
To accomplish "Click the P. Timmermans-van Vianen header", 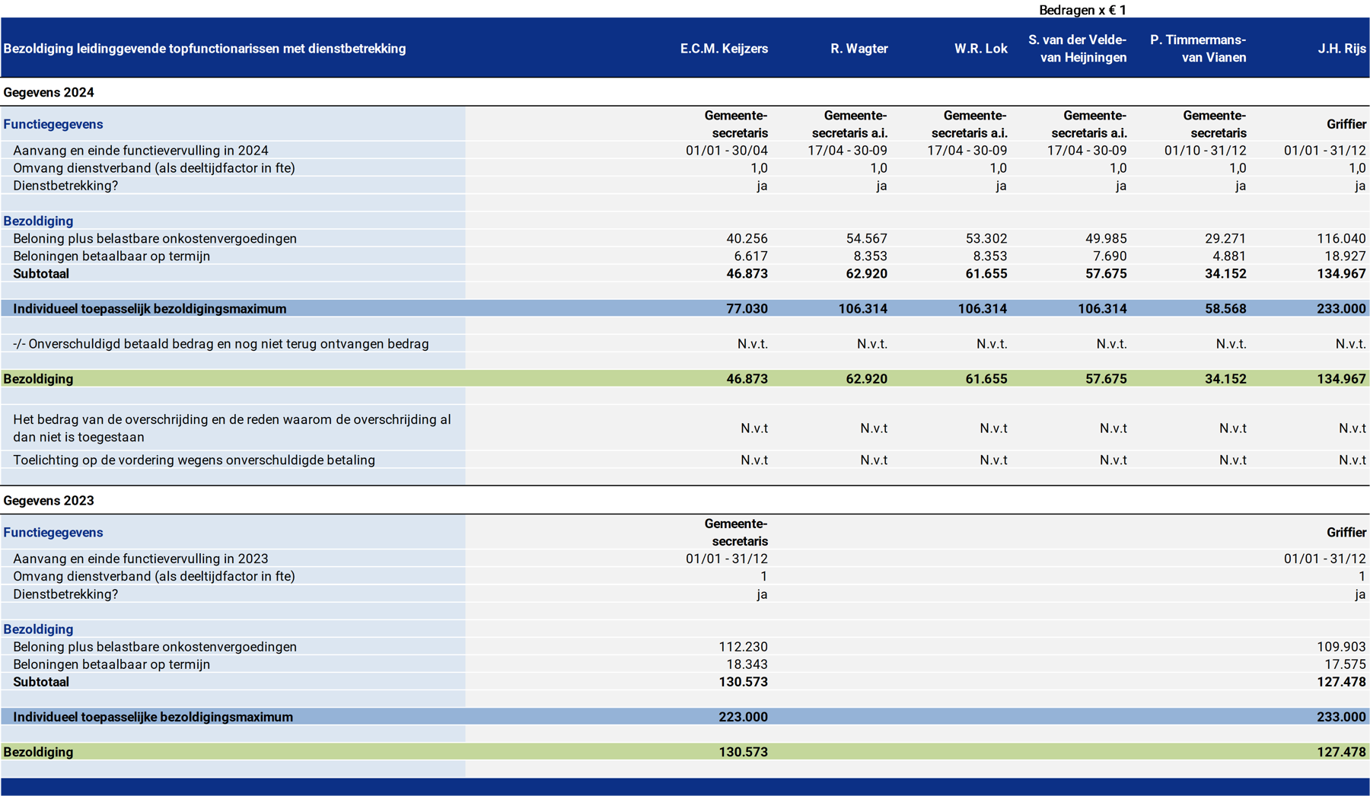I will click(1198, 49).
